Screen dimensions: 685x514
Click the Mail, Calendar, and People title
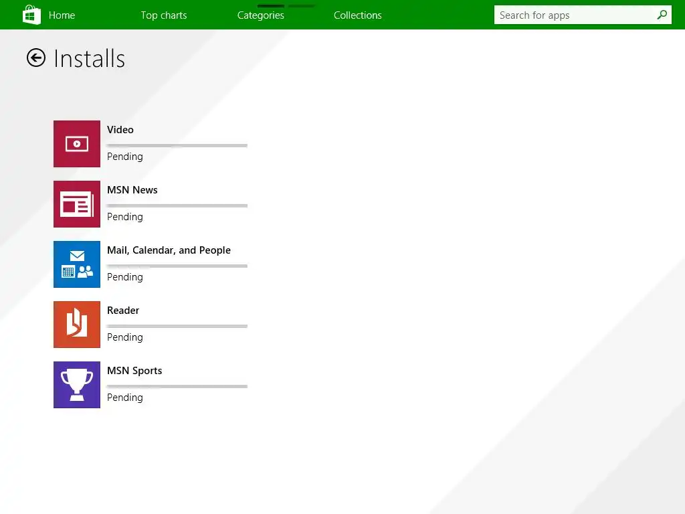pyautogui.click(x=169, y=250)
